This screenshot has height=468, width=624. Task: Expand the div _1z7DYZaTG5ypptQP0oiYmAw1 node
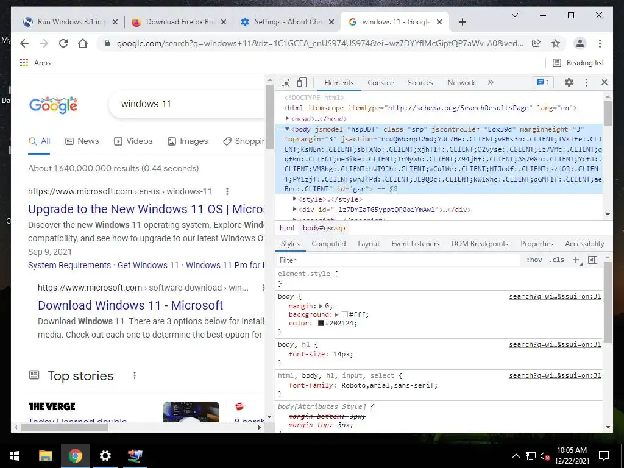(x=294, y=210)
